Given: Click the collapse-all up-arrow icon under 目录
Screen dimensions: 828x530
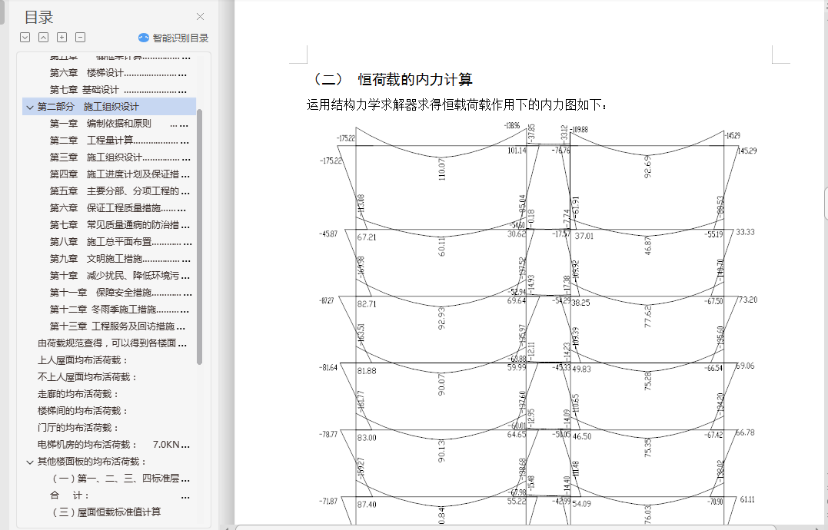Looking at the screenshot, I should pyautogui.click(x=43, y=38).
